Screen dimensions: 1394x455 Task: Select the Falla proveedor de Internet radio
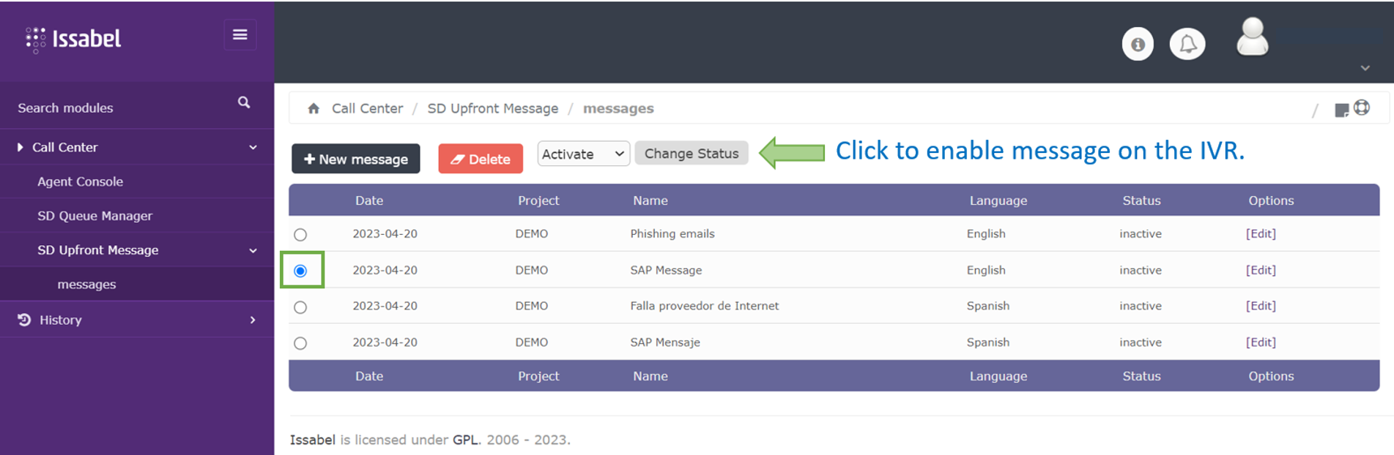(300, 307)
